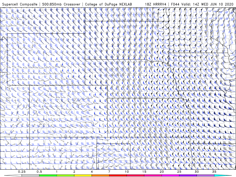Click the '0.25' legend value
This screenshot has width=236, height=177.
click(22, 172)
